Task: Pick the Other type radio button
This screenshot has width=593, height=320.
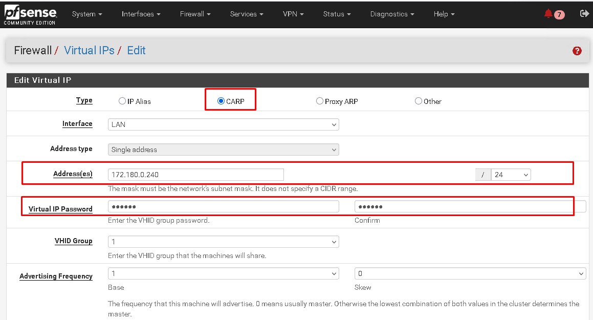Action: [x=419, y=101]
